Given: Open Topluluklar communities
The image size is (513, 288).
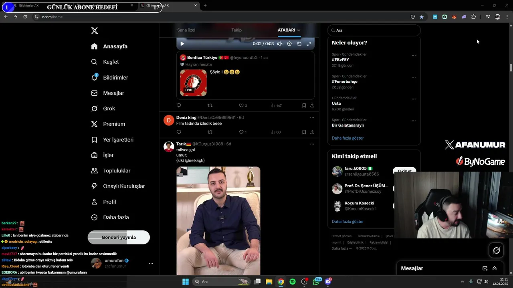Looking at the screenshot, I should coord(111,171).
